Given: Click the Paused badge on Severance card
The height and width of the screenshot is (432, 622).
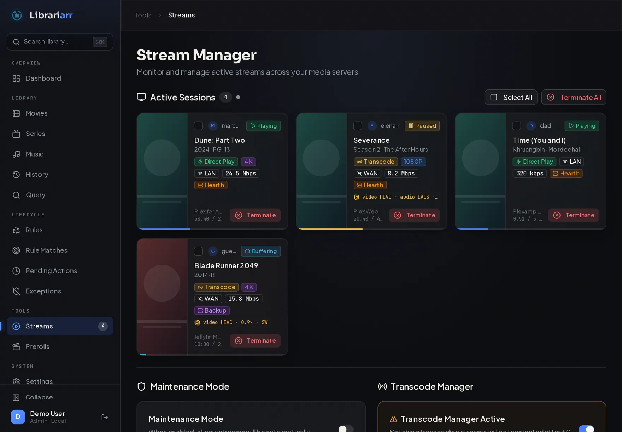Looking at the screenshot, I should point(422,126).
